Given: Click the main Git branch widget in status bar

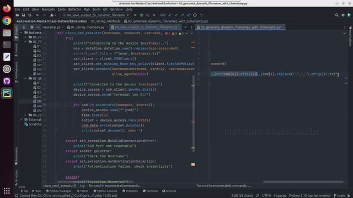Looking at the screenshot, I should (339, 196).
